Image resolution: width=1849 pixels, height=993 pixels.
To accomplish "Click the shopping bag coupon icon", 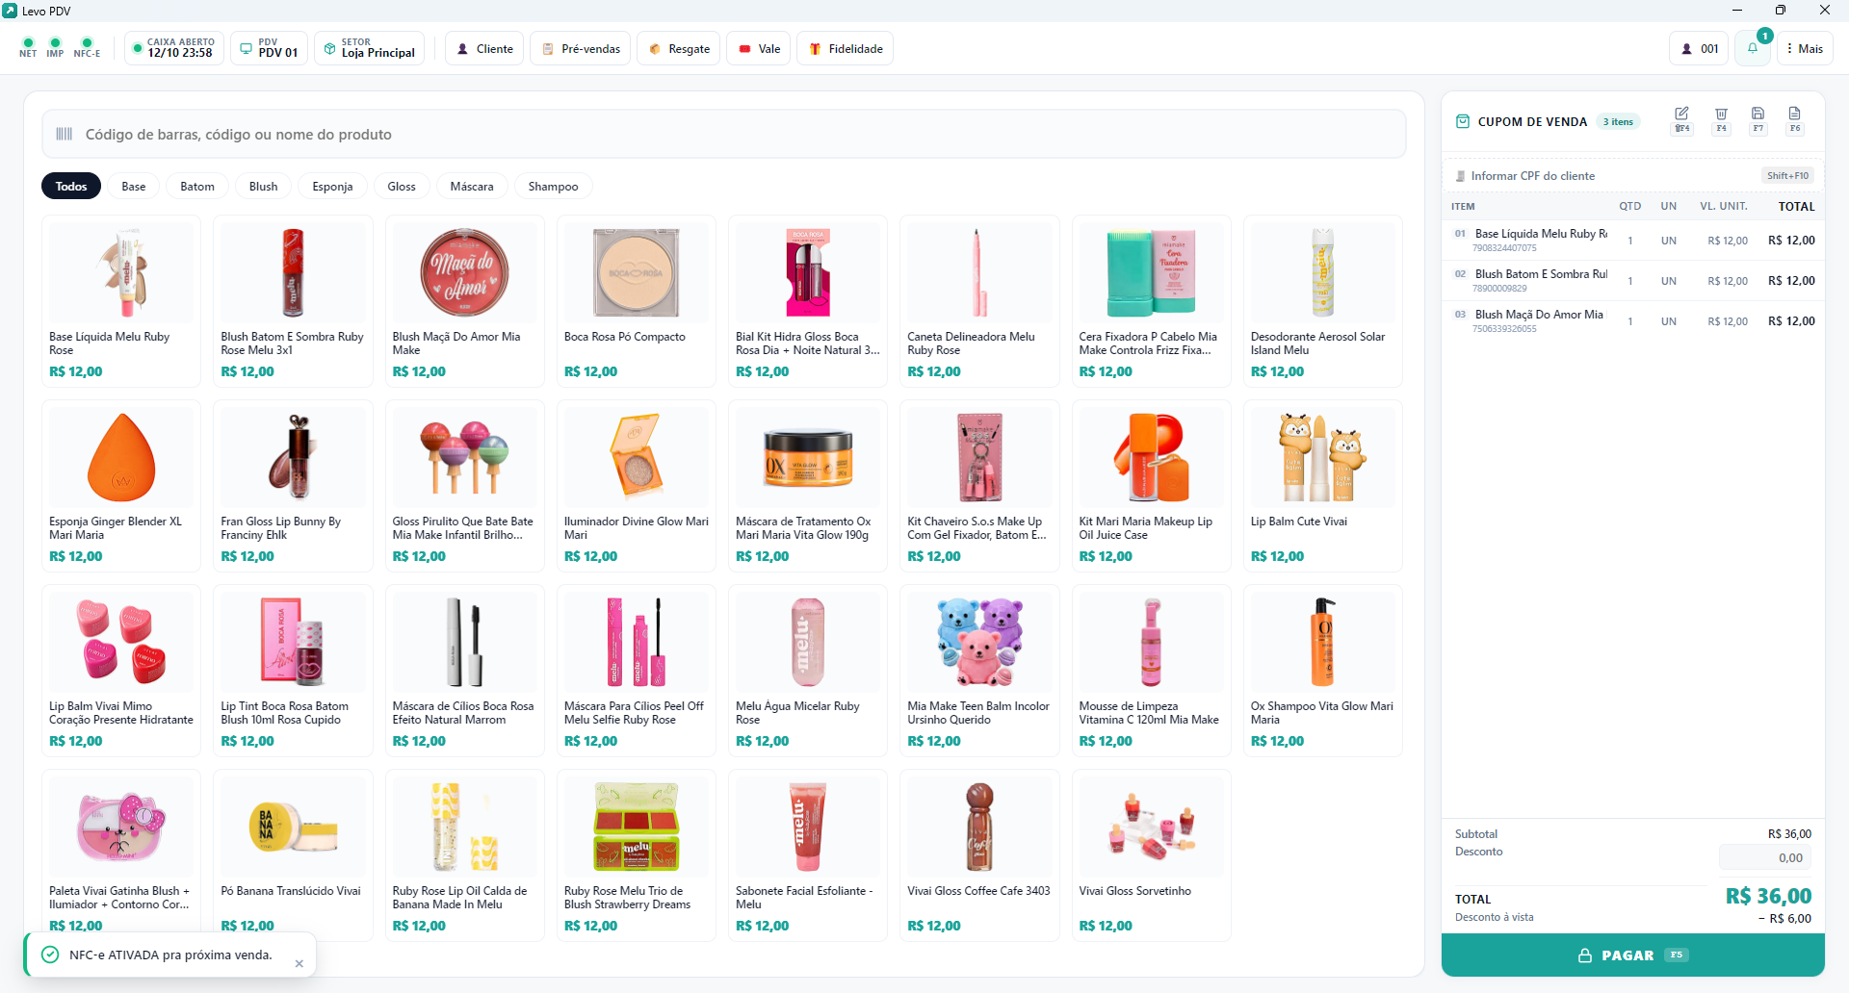I will 1463,121.
